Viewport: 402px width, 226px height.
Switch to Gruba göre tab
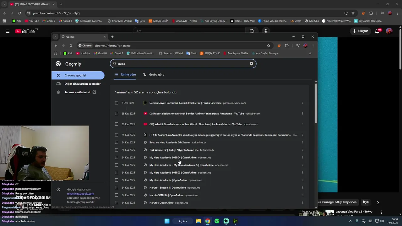154,75
